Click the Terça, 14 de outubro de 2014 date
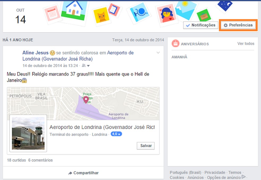261x180 pixels. (138, 40)
